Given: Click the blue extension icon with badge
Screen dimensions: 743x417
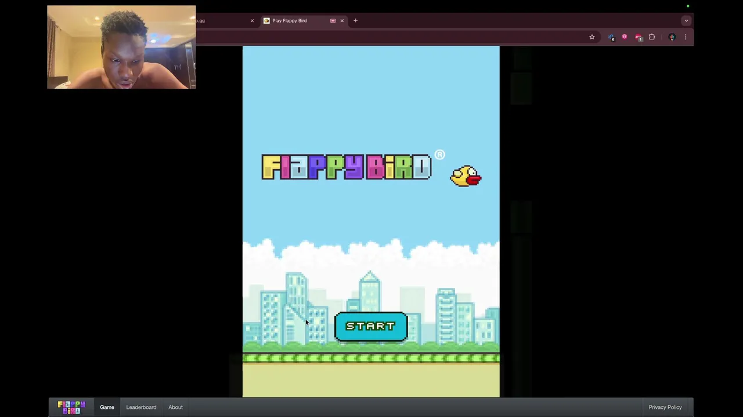Looking at the screenshot, I should [x=611, y=37].
